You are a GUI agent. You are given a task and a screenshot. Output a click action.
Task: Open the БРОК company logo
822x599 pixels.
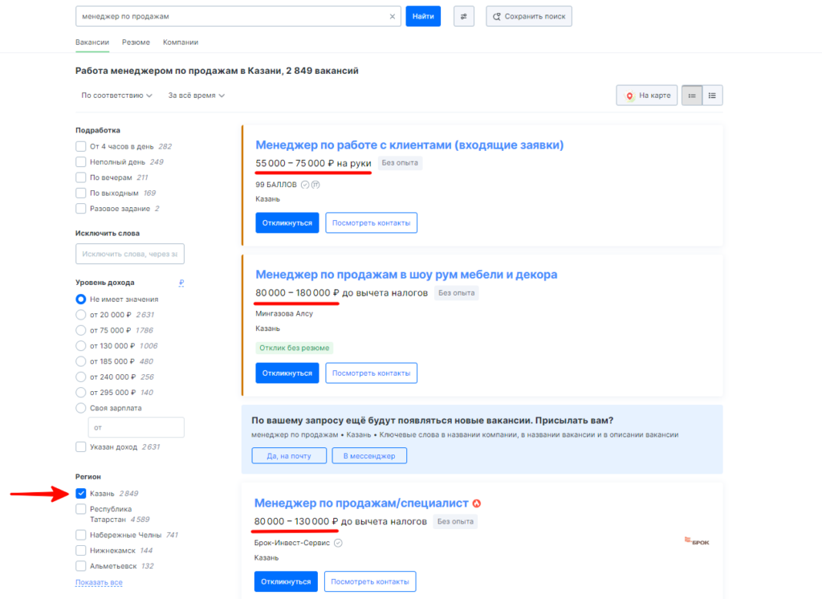point(697,540)
